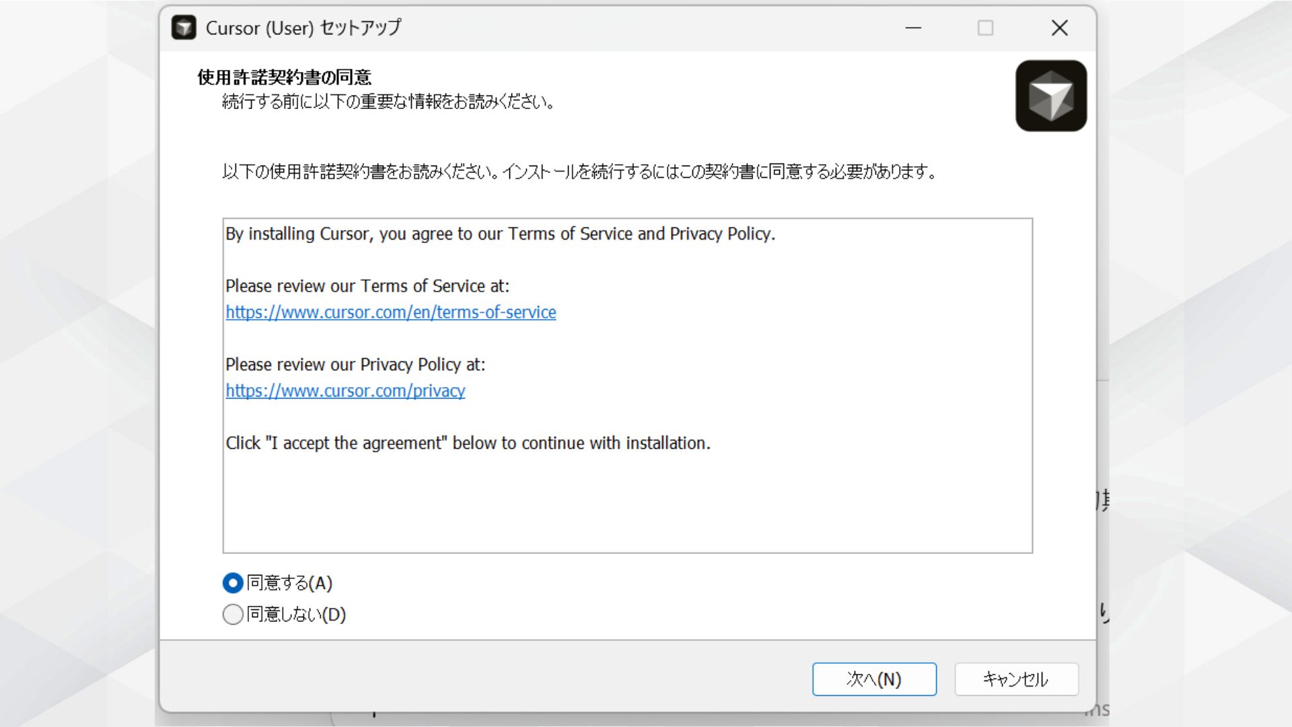Open the terms-of-service link
This screenshot has height=727, width=1292.
coord(391,312)
